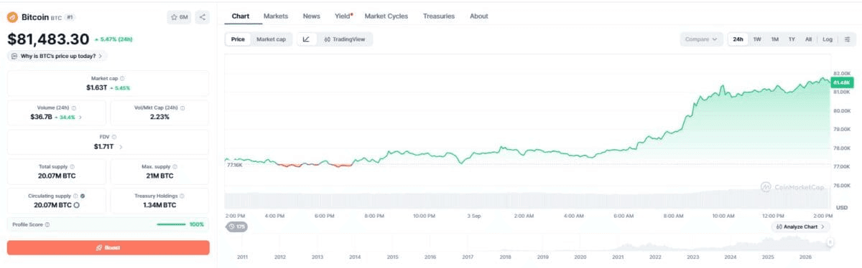Open the Yield tab

343,16
